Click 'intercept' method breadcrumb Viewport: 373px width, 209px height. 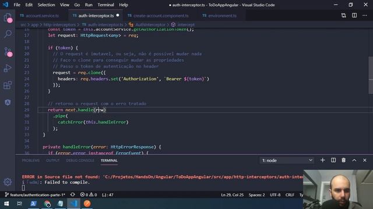pyautogui.click(x=186, y=24)
